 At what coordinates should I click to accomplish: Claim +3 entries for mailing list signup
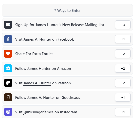pyautogui.click(x=123, y=25)
